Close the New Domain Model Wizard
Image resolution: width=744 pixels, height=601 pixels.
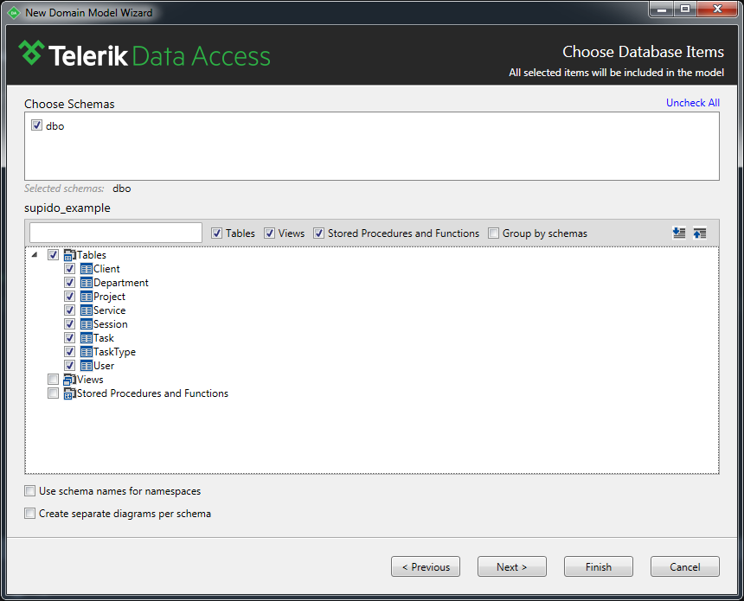(717, 9)
